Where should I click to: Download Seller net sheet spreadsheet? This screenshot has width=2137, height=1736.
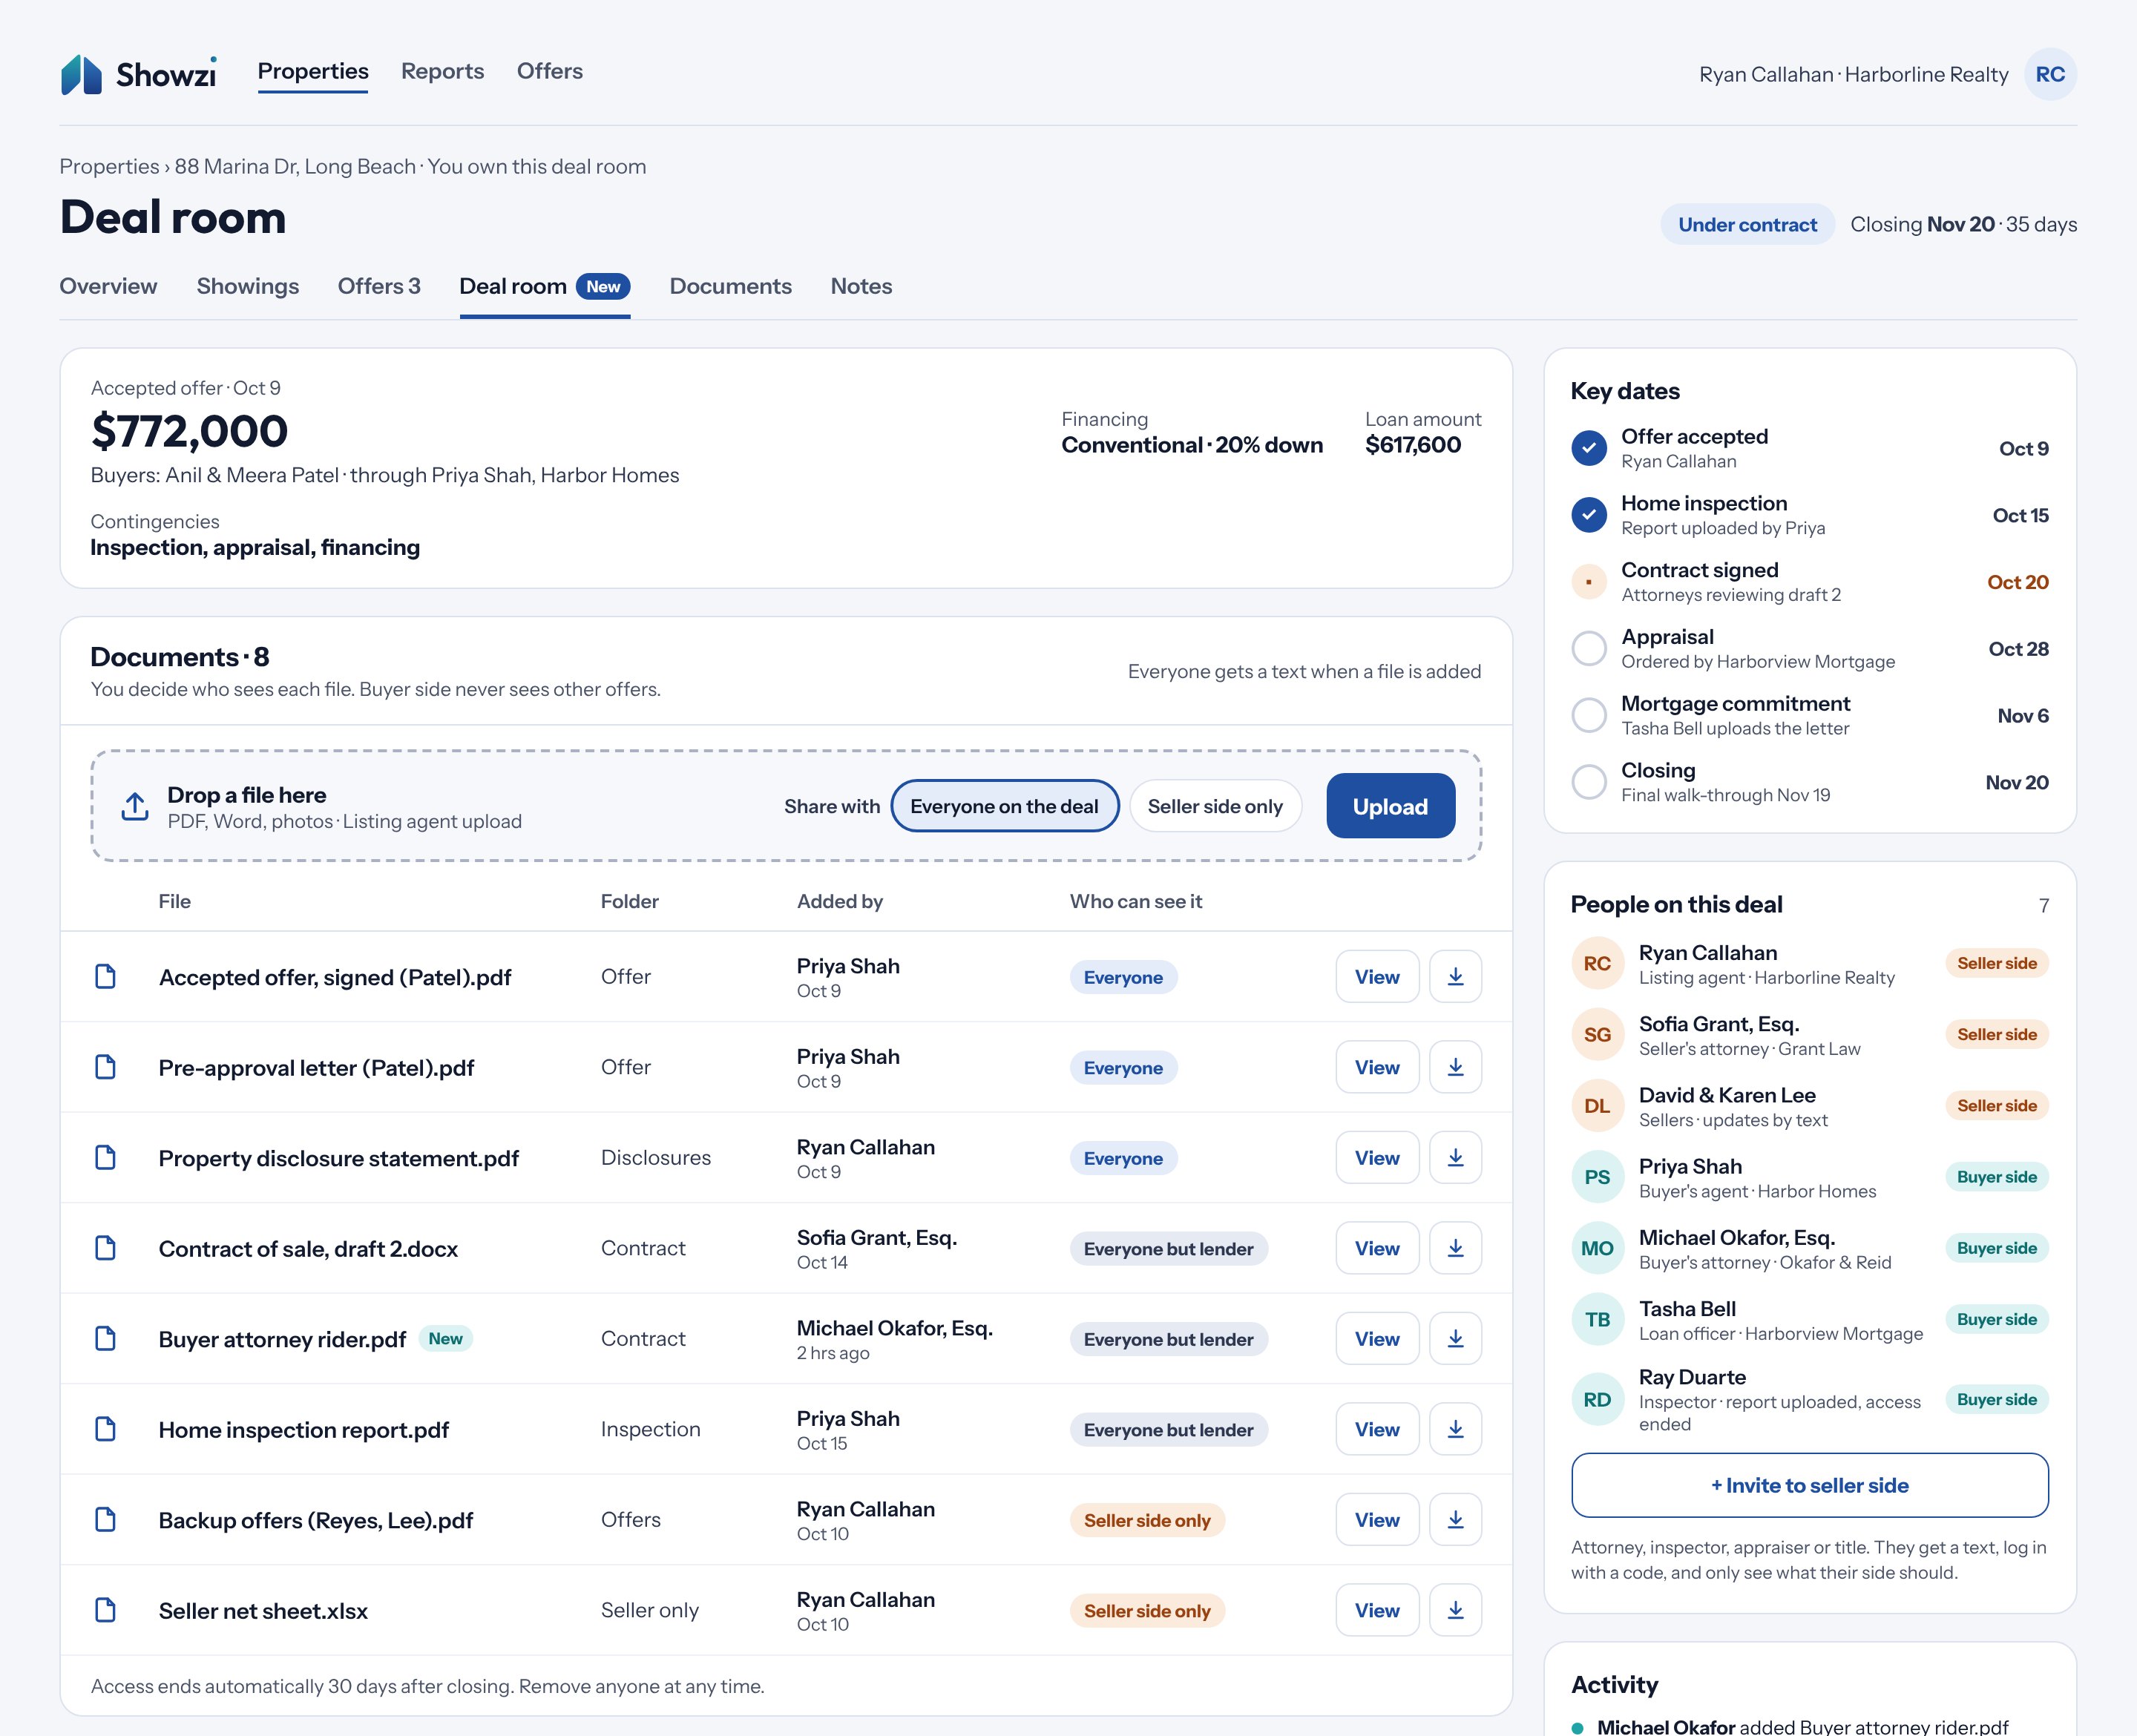pyautogui.click(x=1455, y=1610)
